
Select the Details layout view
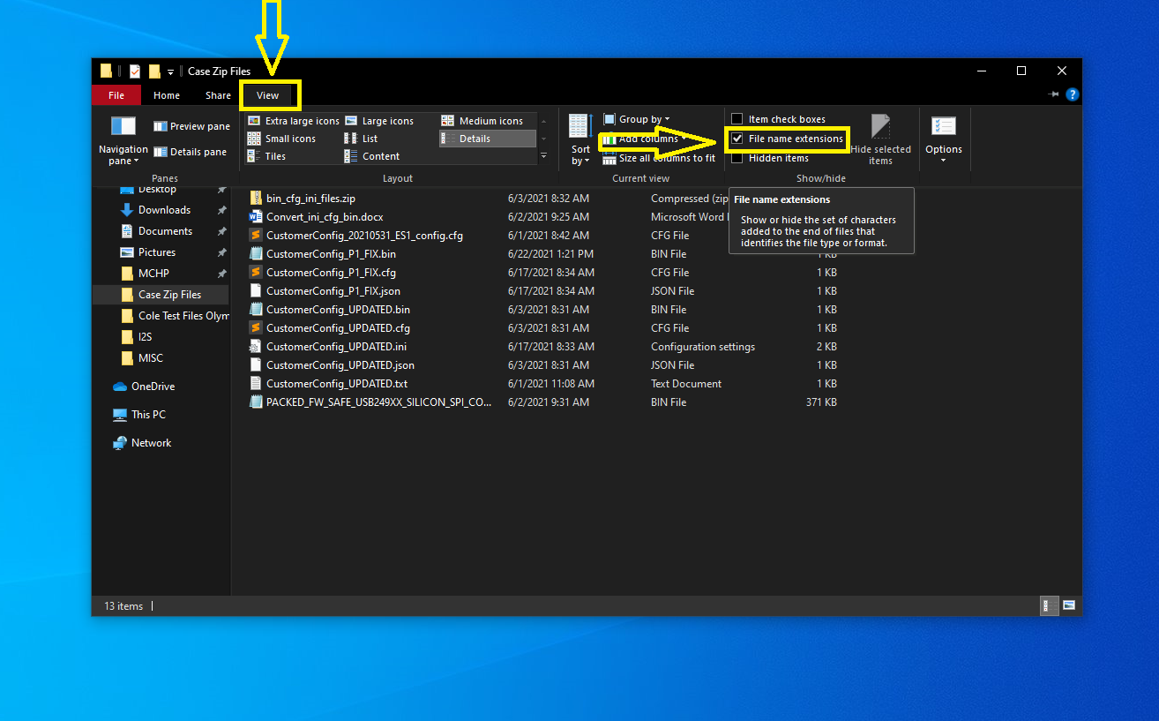pos(485,139)
